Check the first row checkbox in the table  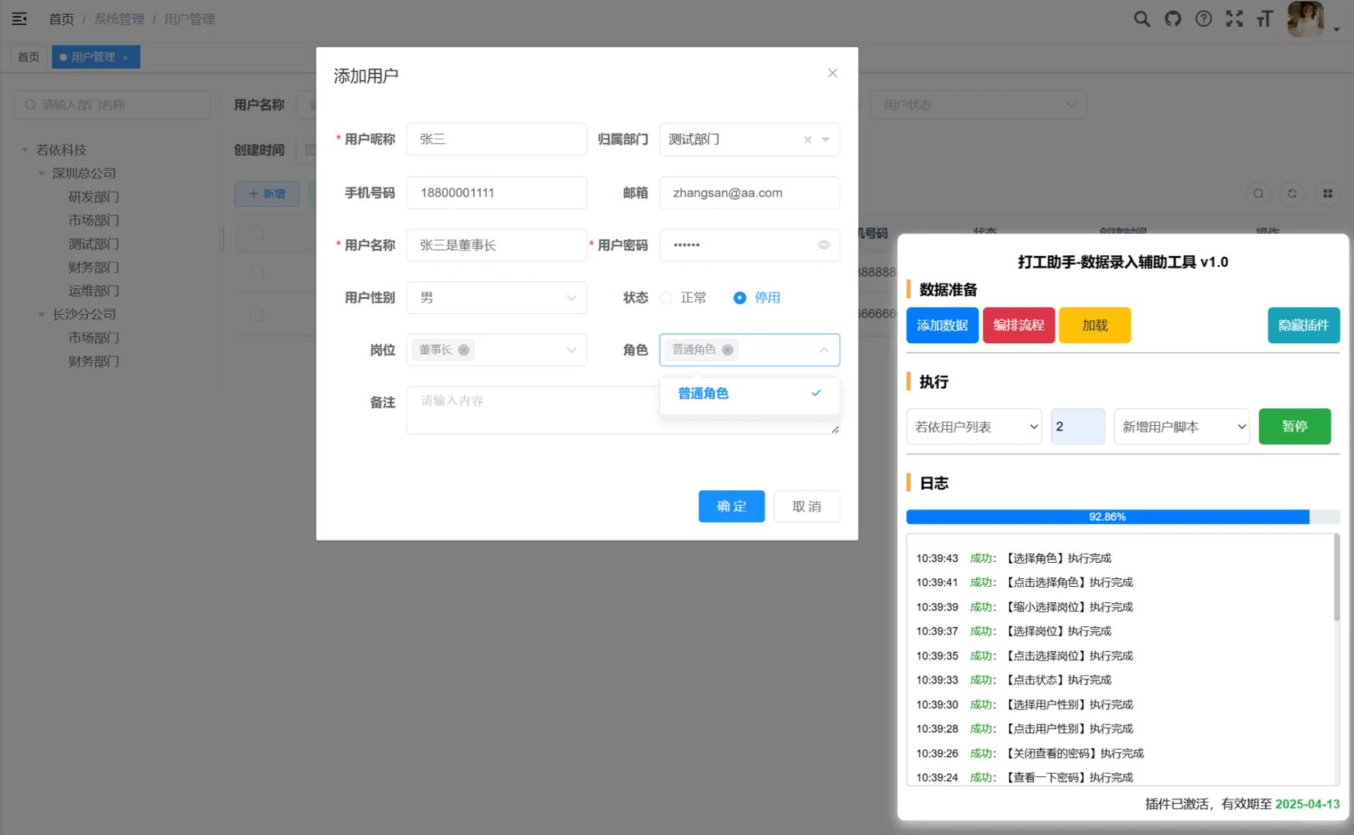coord(257,272)
